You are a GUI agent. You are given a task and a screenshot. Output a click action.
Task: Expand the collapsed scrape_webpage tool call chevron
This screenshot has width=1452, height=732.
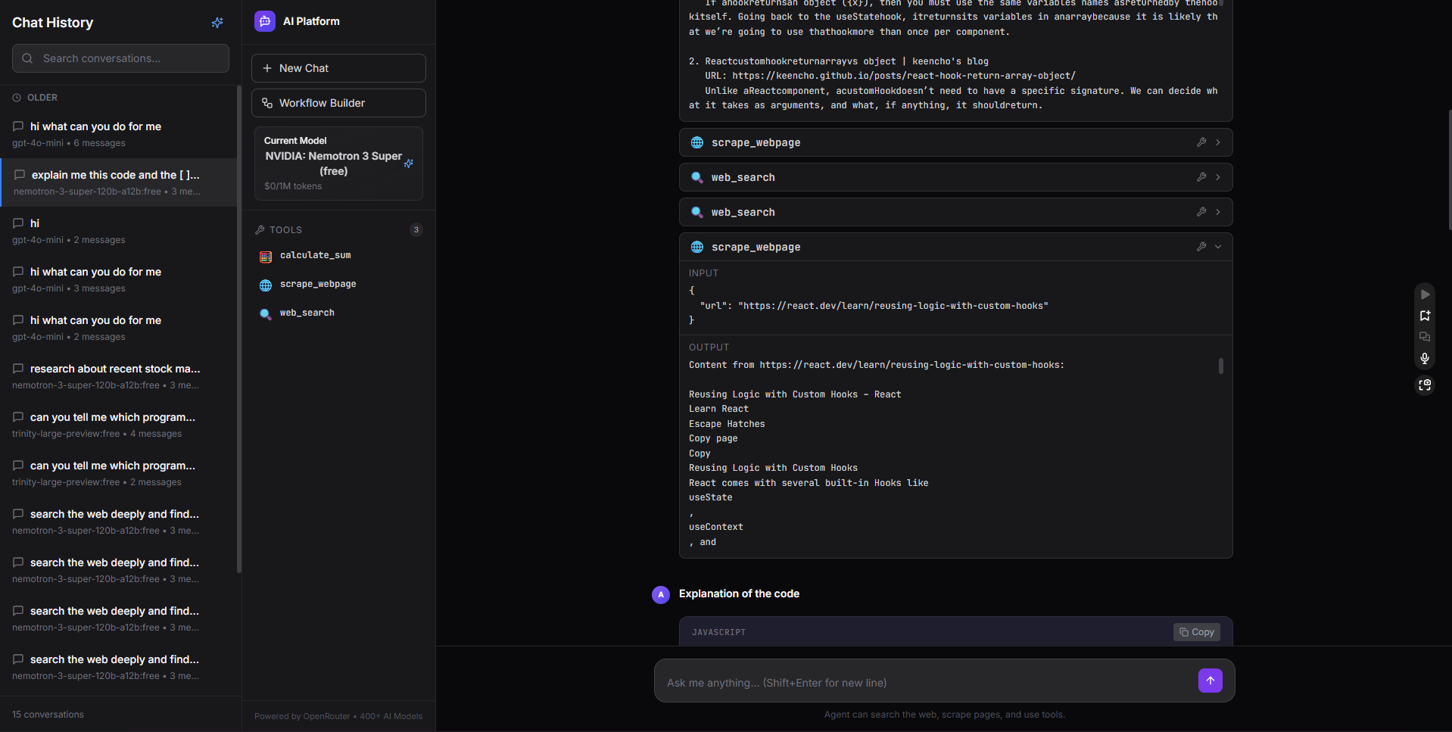[x=1218, y=142]
